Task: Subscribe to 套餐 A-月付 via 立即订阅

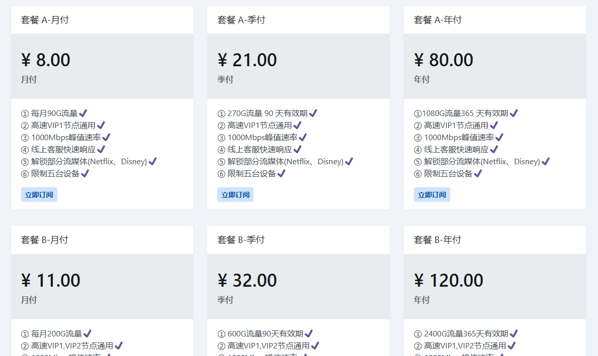Action: pyautogui.click(x=39, y=195)
